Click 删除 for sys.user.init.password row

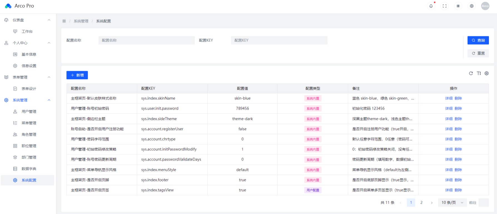[x=458, y=109]
